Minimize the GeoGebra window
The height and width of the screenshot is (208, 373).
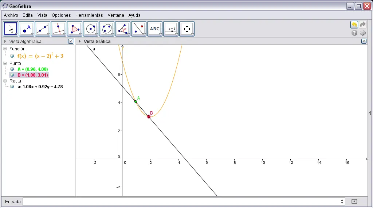tap(350, 6)
